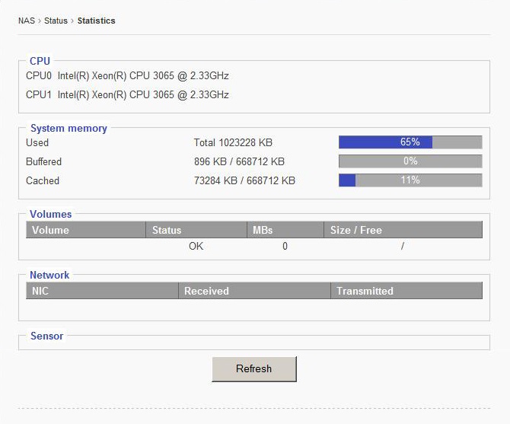Select the CPU0 Xeon processor entry
The width and height of the screenshot is (510, 424).
pyautogui.click(x=127, y=76)
